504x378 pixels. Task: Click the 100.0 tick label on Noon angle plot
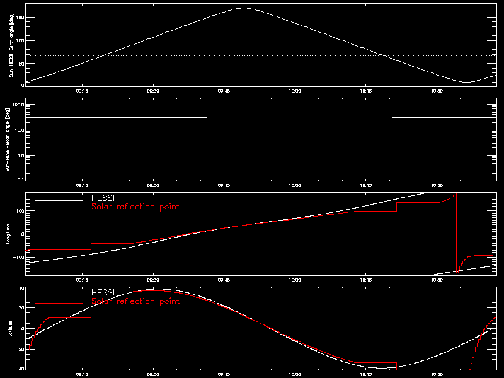pyautogui.click(x=19, y=105)
